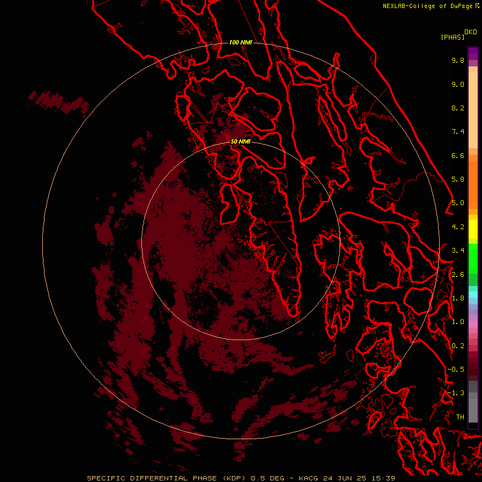The image size is (482, 482).
Task: Click SPECIFIC DIFFERENTIAL PHASE (KDP) in the footer
Action: tap(167, 478)
